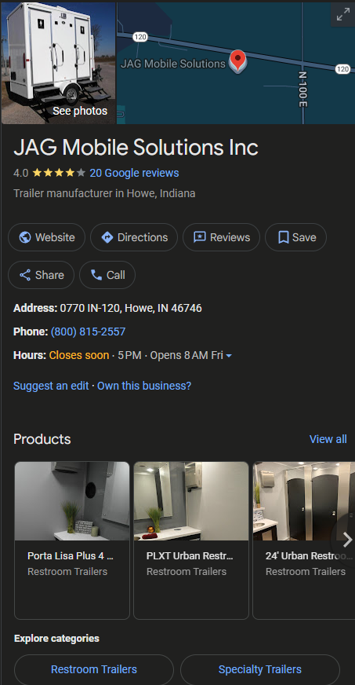Select Specialty Trailers category
The width and height of the screenshot is (355, 685).
coord(260,669)
